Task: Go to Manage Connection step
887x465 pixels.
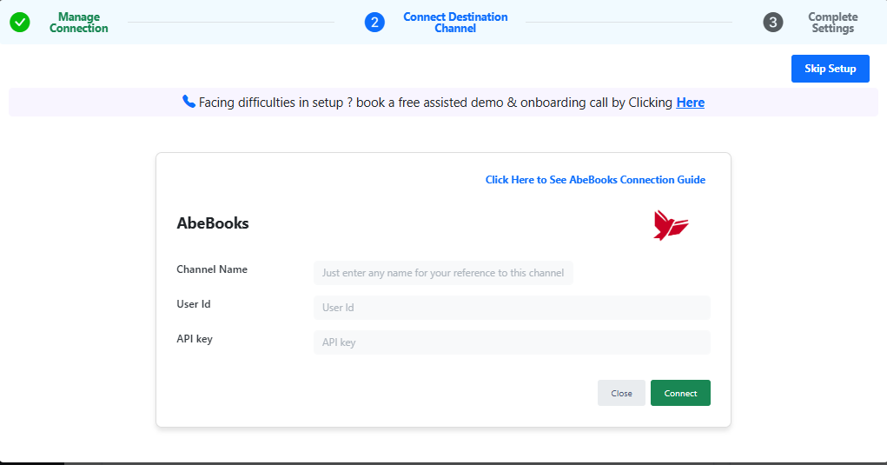Action: coord(79,23)
